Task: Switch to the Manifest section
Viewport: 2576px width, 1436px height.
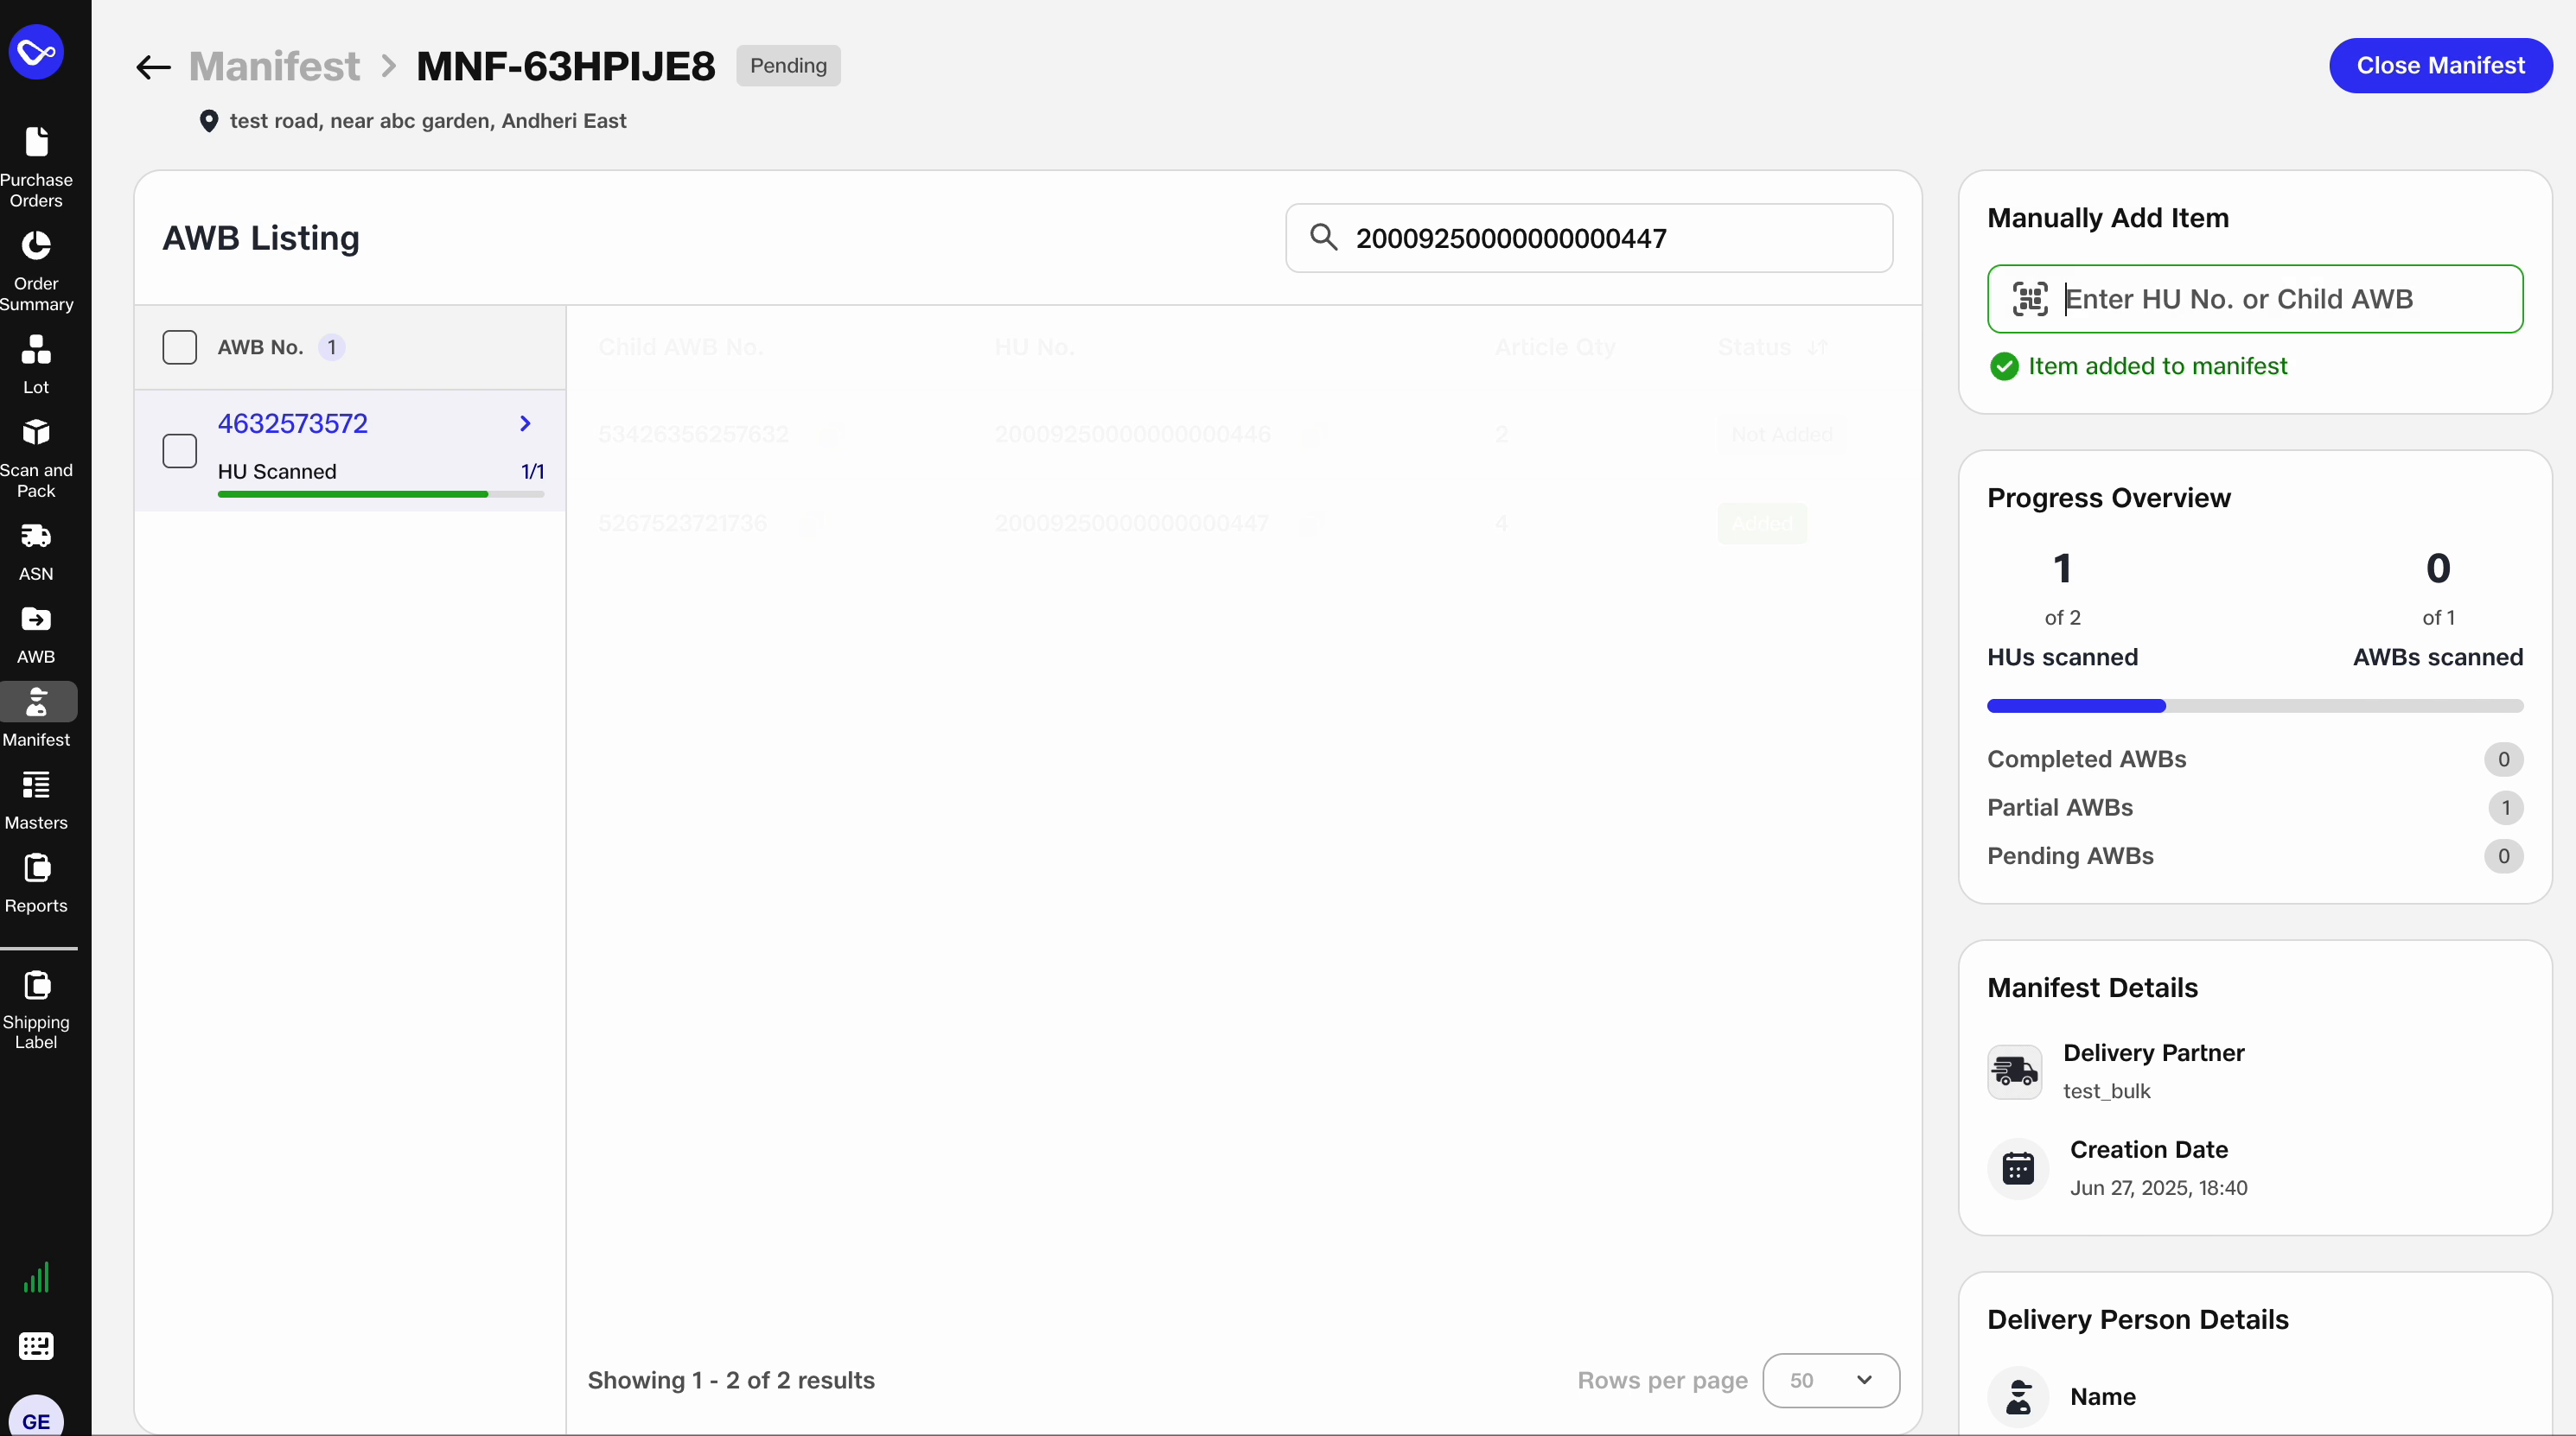Action: [37, 715]
